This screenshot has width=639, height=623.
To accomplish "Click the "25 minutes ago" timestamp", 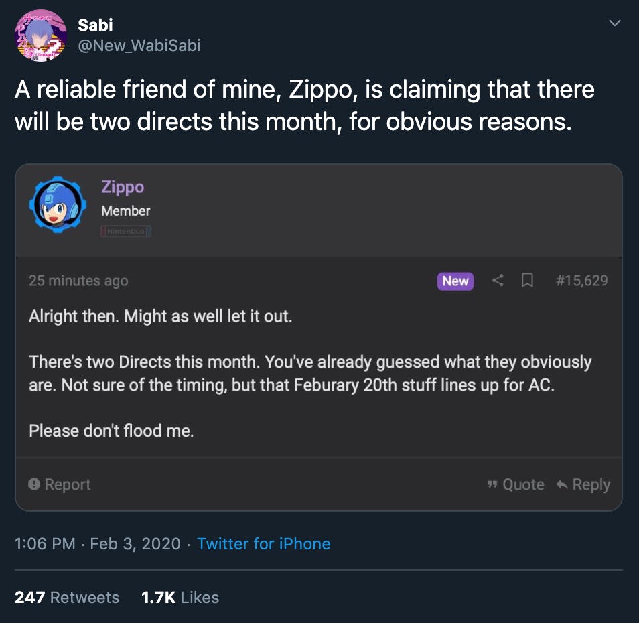I will [x=78, y=281].
